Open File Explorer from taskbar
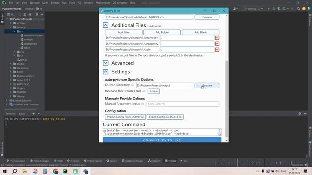Viewport: 312px width, 175px height. click(25, 171)
